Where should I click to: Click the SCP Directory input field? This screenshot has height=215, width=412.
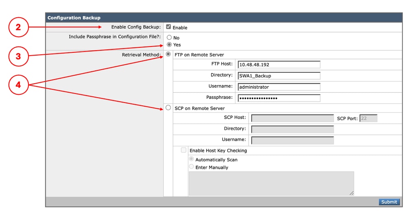[x=292, y=129]
